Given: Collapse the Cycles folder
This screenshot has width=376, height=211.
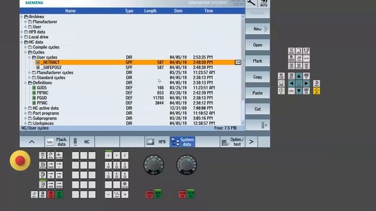Looking at the screenshot, I should click(25, 52).
